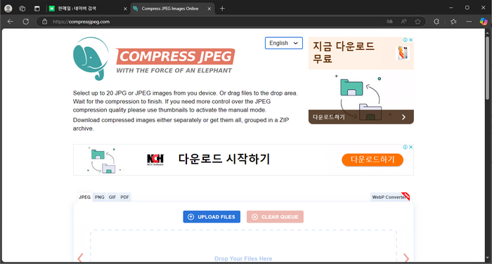Screen dimensions: 492x264
Task: Click the COMPRESS JPEG title banner
Action: [x=175, y=56]
